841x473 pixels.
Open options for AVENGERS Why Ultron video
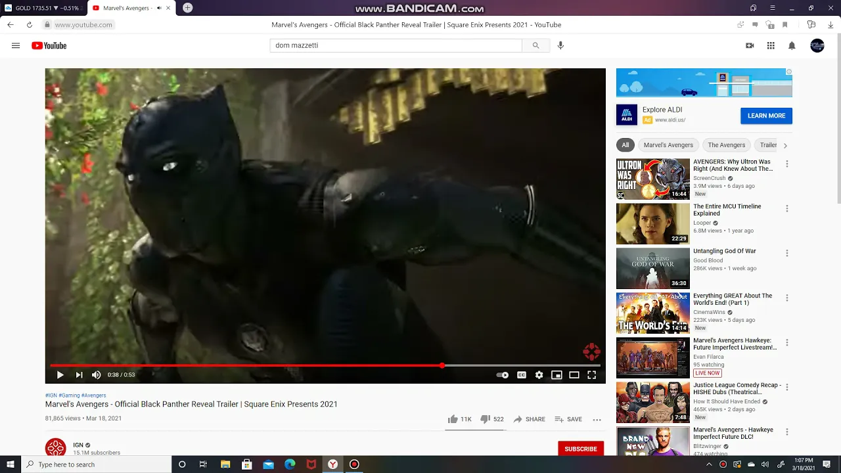pos(786,164)
